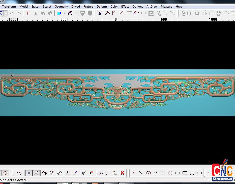Expand dropdown next to wireframe box icon
235x184 pixels.
pos(76,13)
